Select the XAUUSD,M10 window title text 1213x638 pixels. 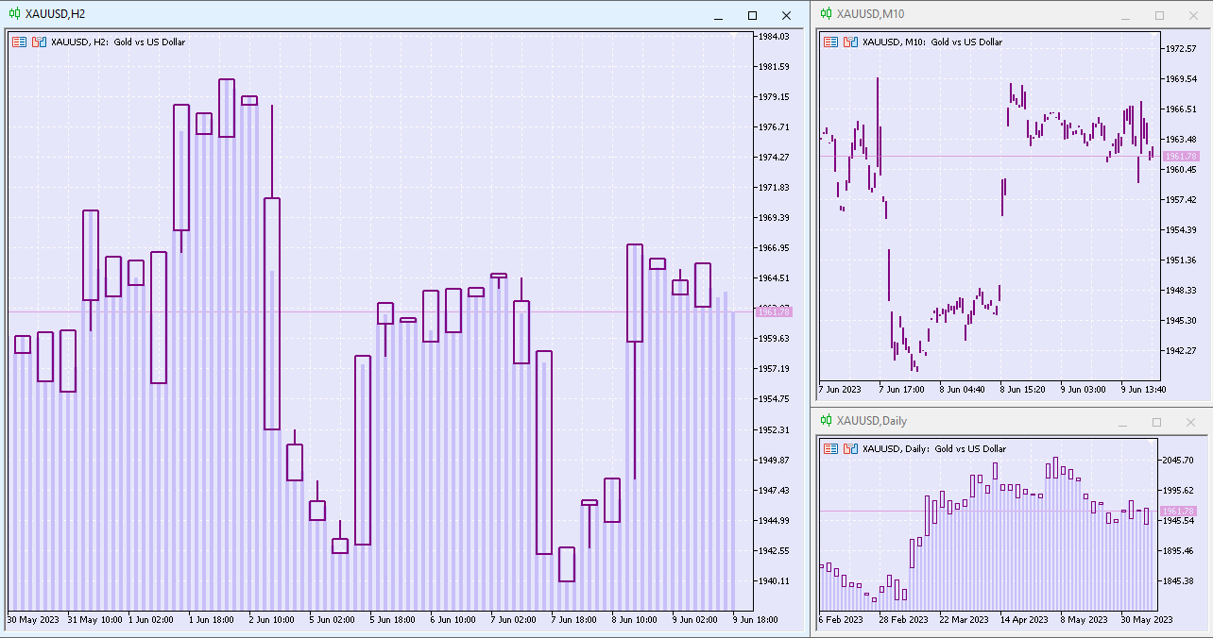(x=870, y=13)
